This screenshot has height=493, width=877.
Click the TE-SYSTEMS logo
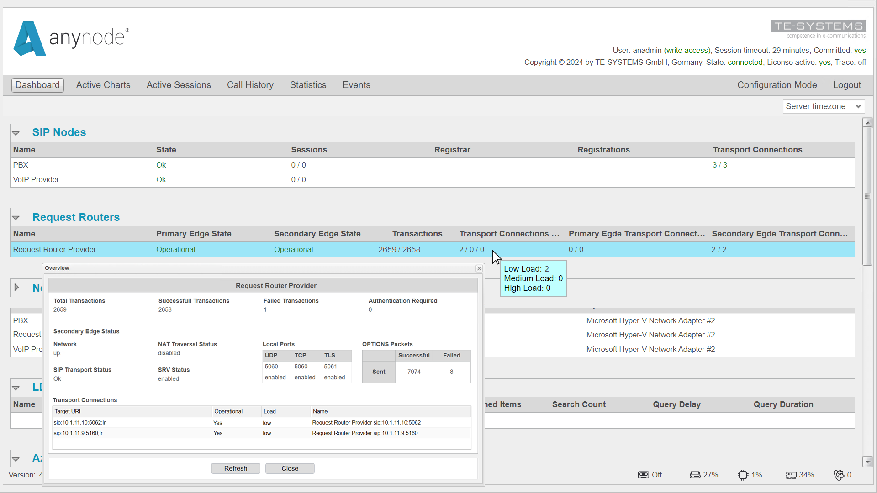point(818,29)
